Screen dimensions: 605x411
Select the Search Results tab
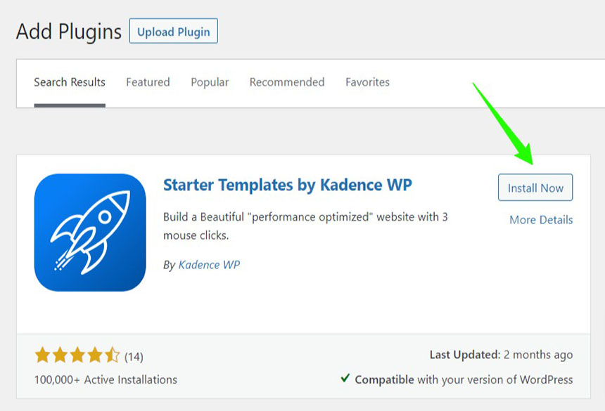click(70, 82)
